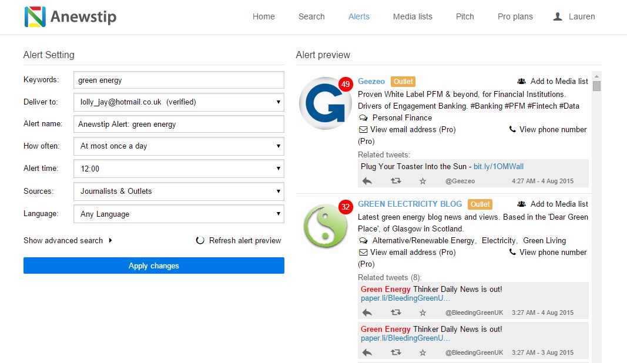Click the scrollbar up arrow in alert preview
Image resolution: width=627 pixels, height=363 pixels.
tap(596, 76)
